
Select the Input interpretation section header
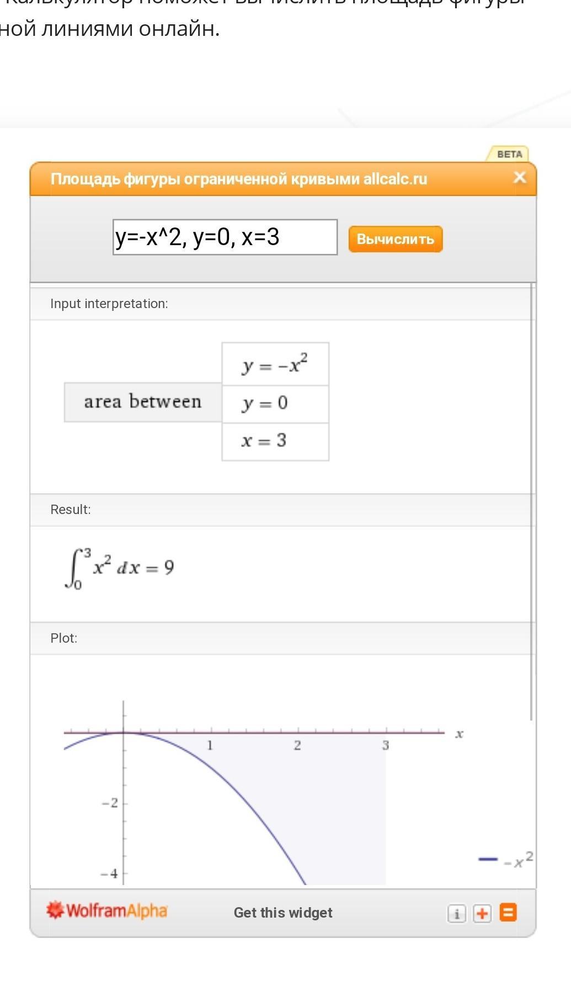click(109, 304)
